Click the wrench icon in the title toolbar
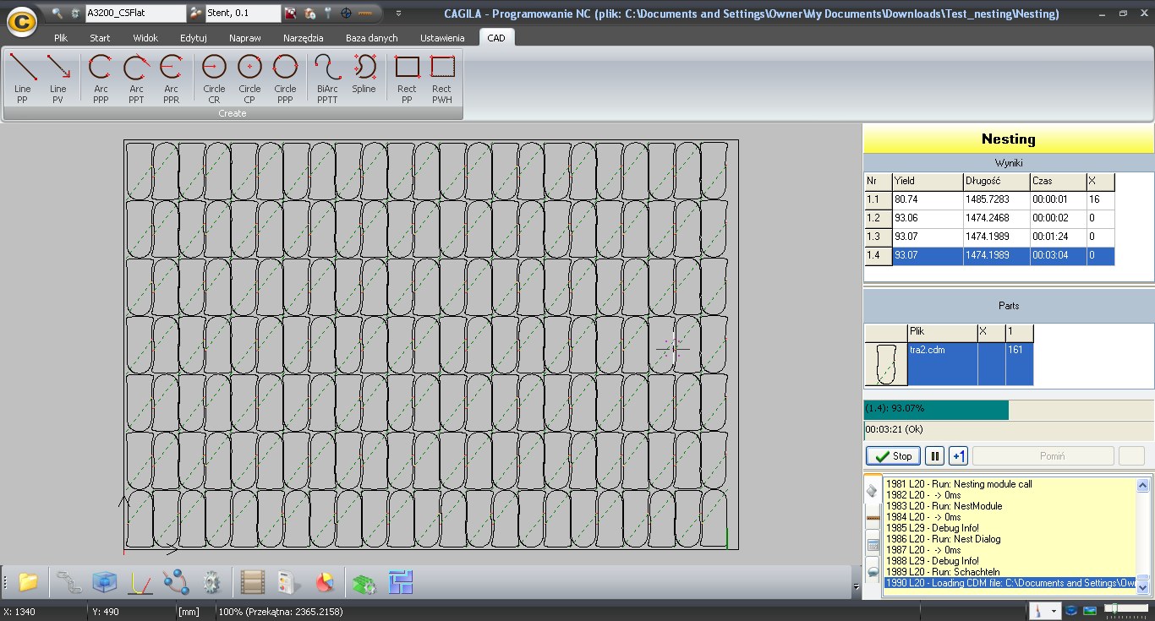1155x621 pixels. click(327, 14)
